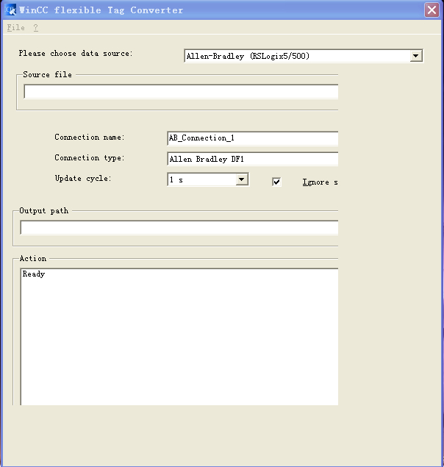The width and height of the screenshot is (444, 467).
Task: Click into the Source file field
Action: 181,91
